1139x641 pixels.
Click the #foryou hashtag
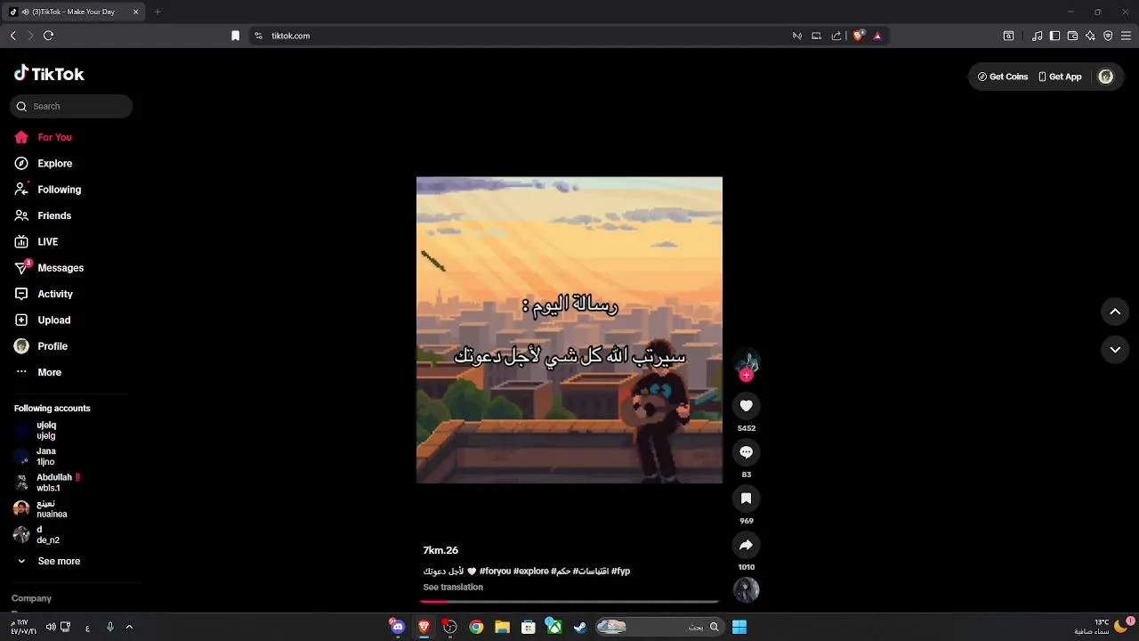coord(495,572)
